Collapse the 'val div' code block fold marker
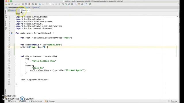 pos(15,56)
